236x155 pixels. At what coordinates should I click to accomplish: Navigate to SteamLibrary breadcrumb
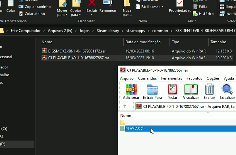coord(108,31)
